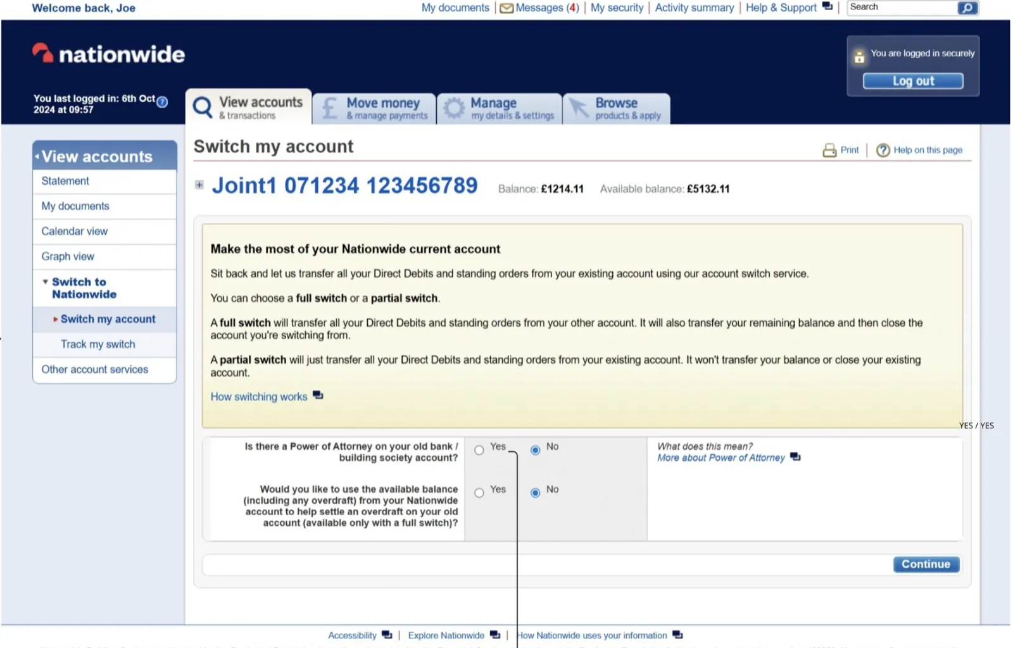This screenshot has height=648, width=1013.
Task: Click the available balance £5132.11
Action: point(708,189)
